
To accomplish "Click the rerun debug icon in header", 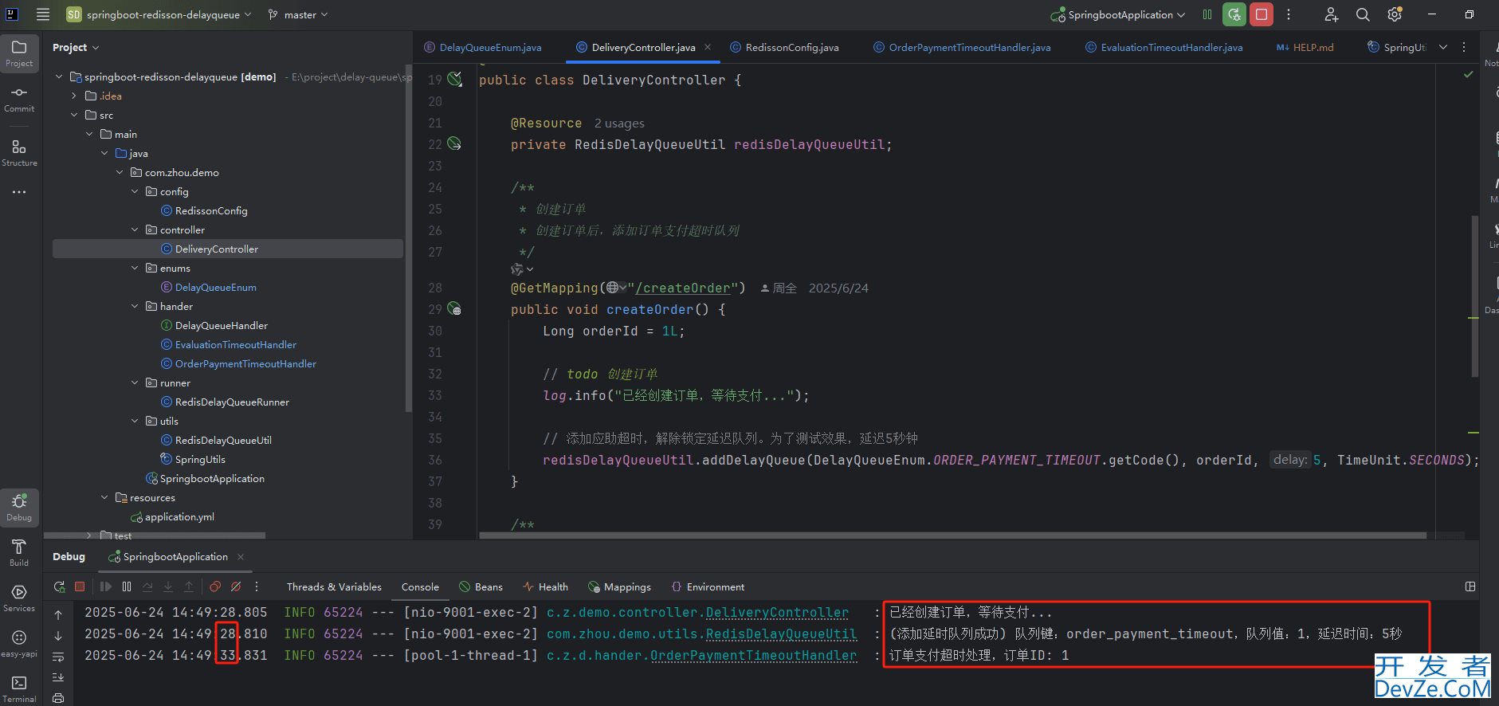I will pos(1234,14).
